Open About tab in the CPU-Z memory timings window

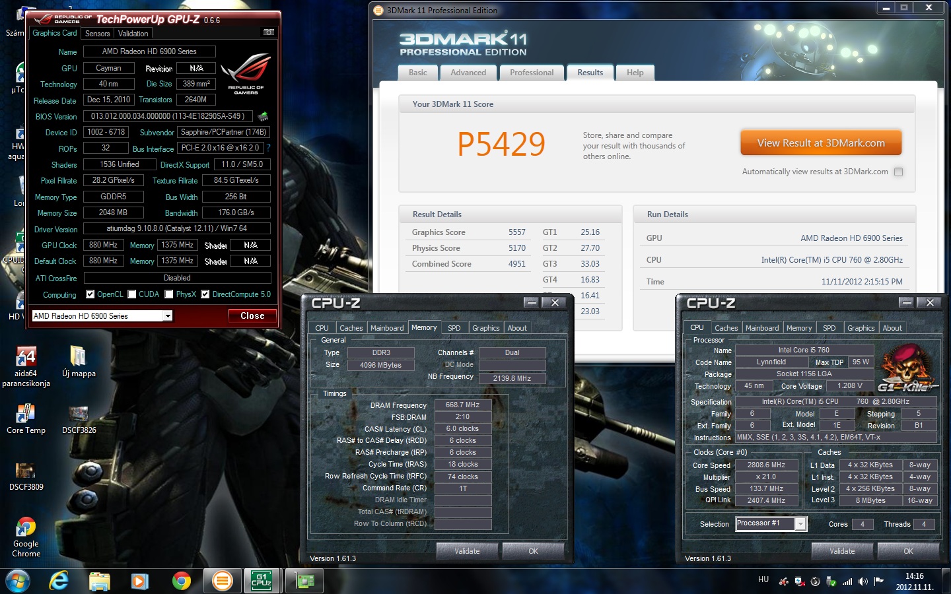[517, 328]
